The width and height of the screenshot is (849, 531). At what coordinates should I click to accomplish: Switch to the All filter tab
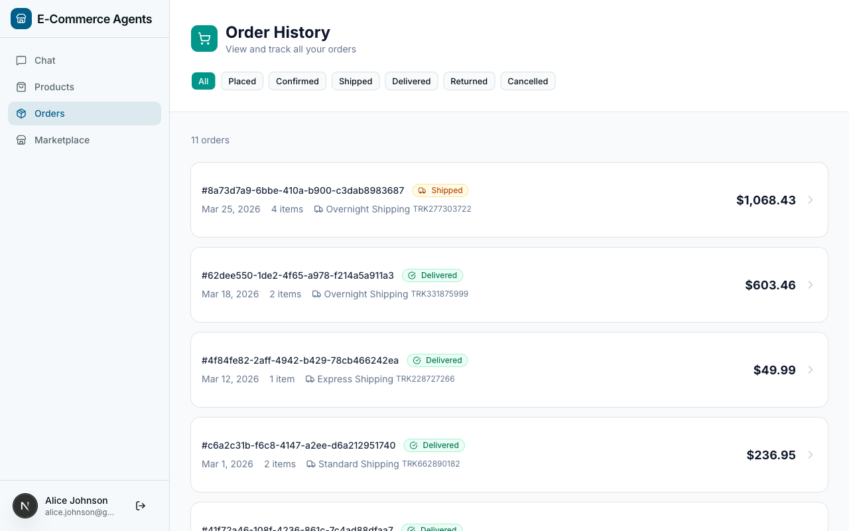point(204,81)
